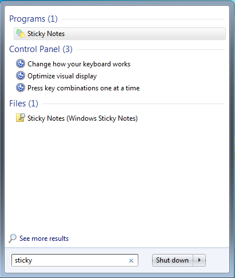The width and height of the screenshot is (235, 278).
Task: Click icon beside Change how your keyboard works
Action: click(21, 63)
